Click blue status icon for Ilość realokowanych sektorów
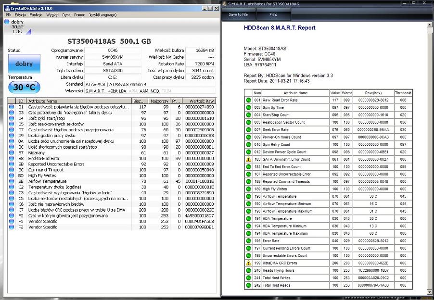 coord(12,124)
